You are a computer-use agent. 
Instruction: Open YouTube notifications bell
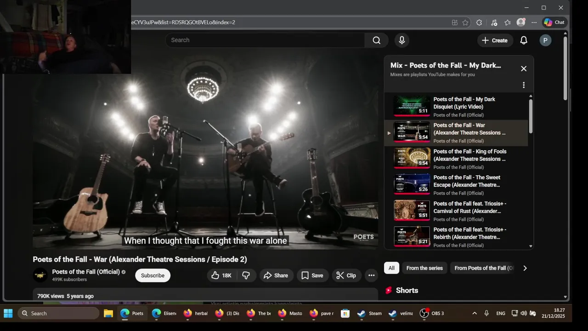click(524, 40)
